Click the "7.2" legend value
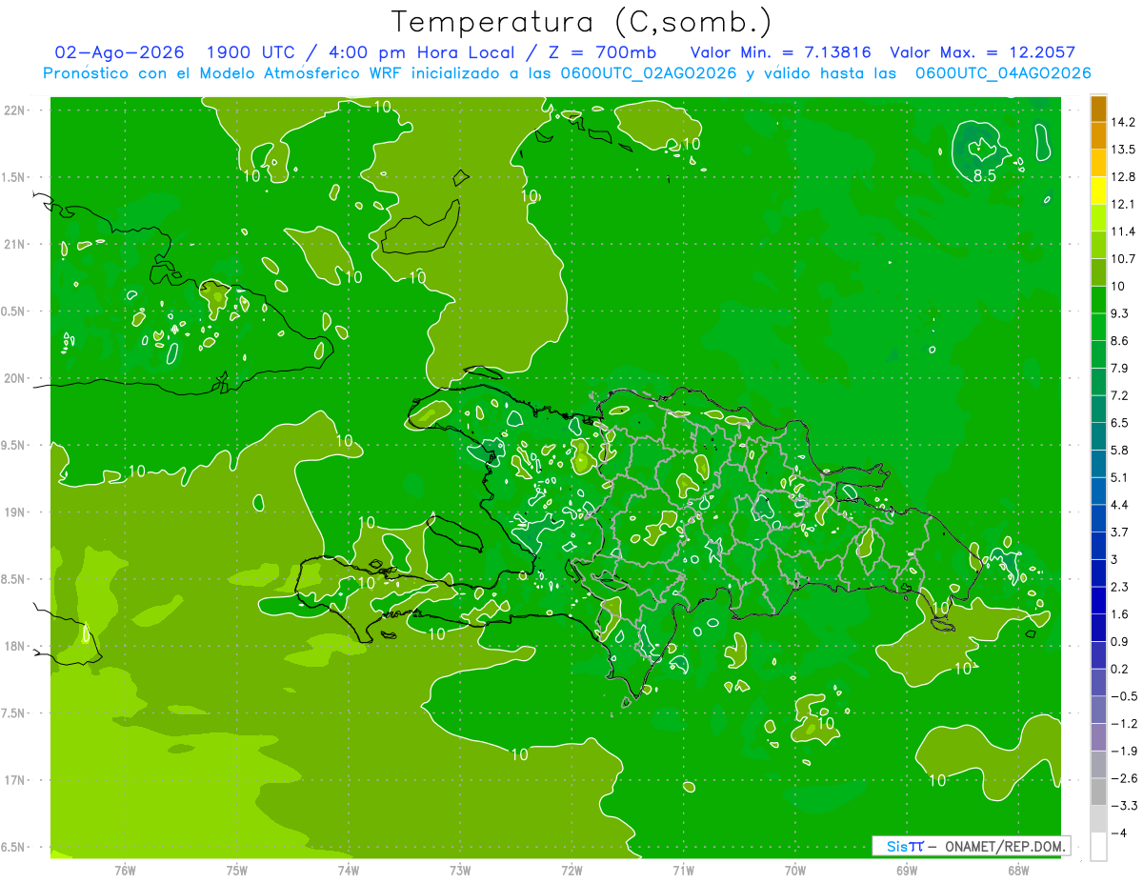1143x883 pixels. (x=1119, y=395)
